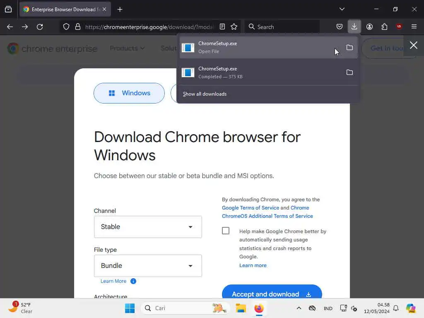Image resolution: width=424 pixels, height=318 pixels.
Task: Select the Windows platform tab
Action: coord(129,93)
